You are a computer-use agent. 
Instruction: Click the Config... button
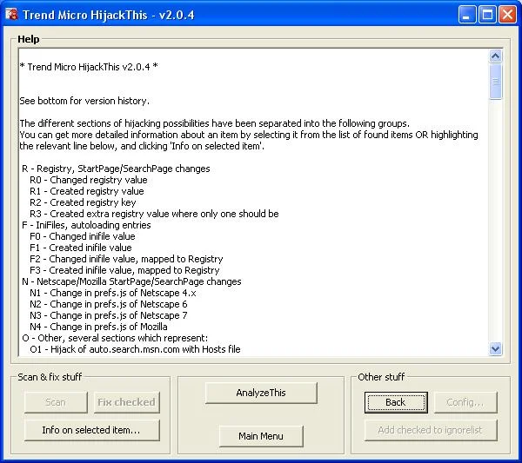pos(465,402)
